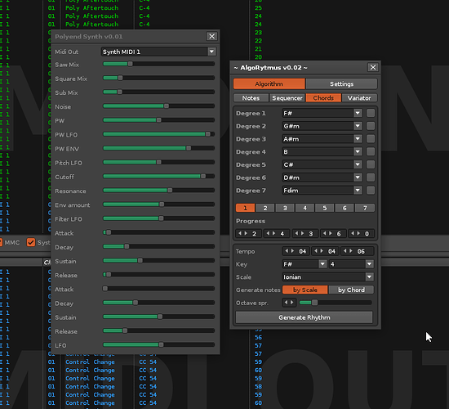Enable the Degree 7 checkbox
This screenshot has width=449, height=409.
tap(371, 190)
